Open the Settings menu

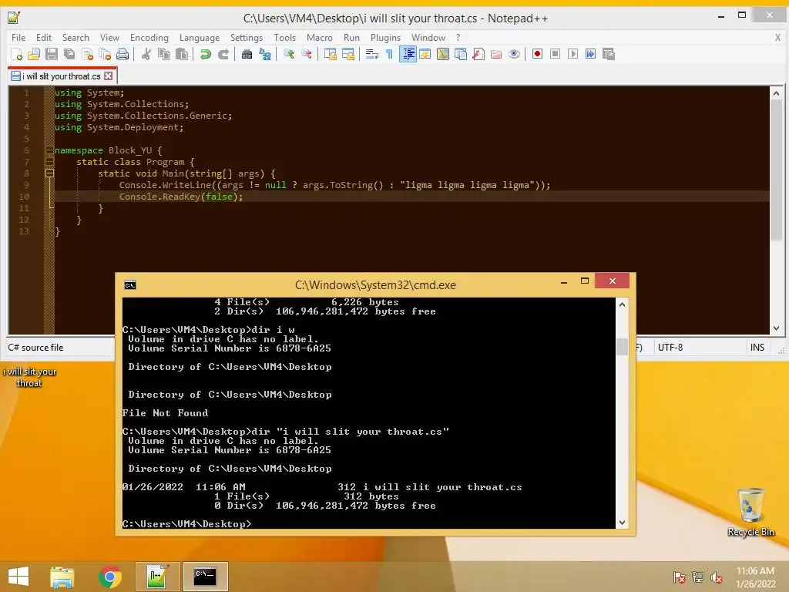(246, 38)
